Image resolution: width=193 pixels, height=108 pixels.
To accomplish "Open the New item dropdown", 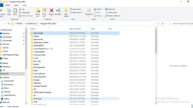I will click(76, 9).
